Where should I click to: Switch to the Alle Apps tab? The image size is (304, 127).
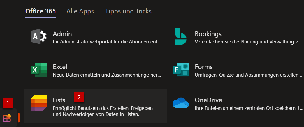click(80, 11)
